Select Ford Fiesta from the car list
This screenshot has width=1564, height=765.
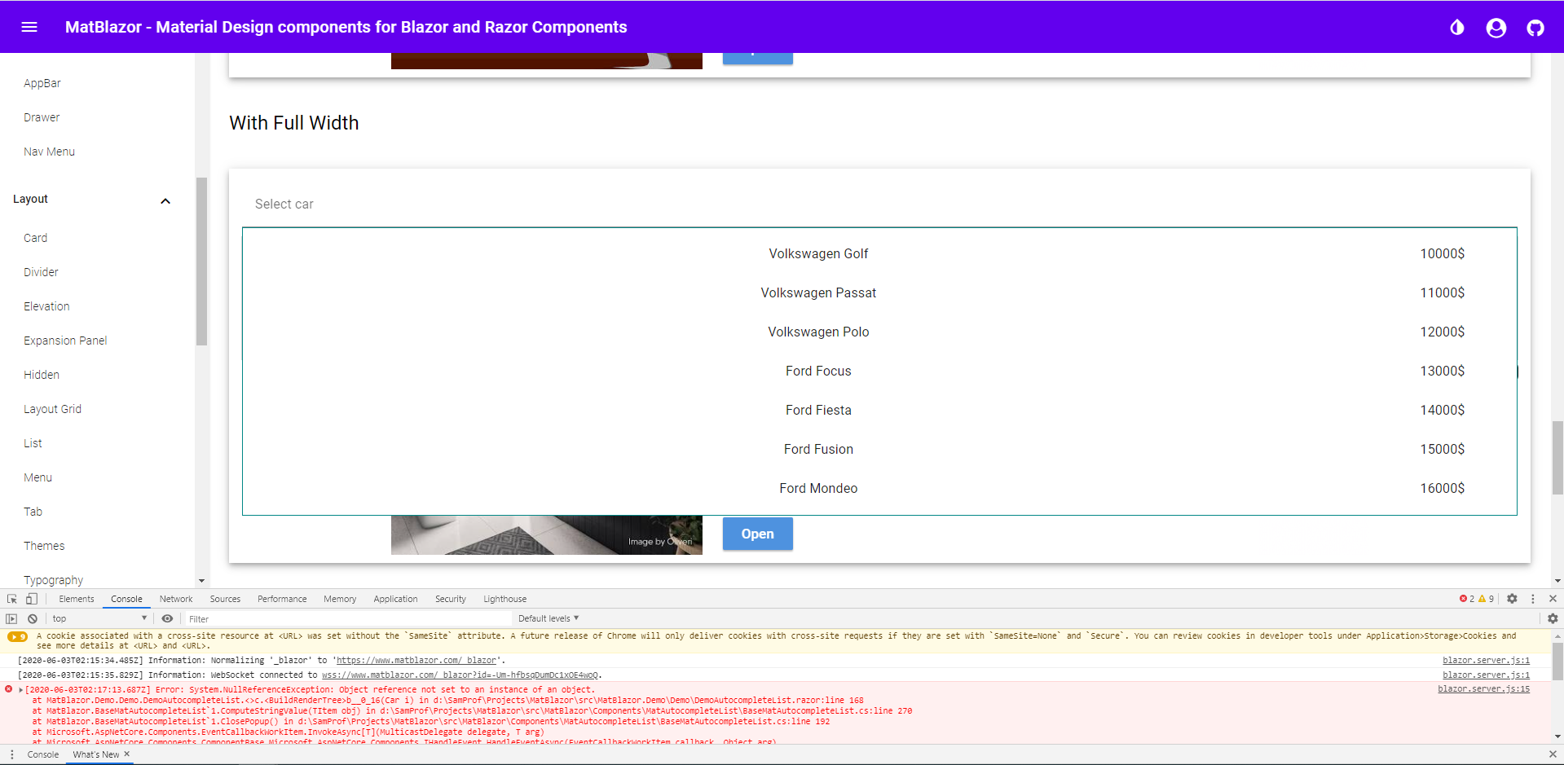click(818, 410)
